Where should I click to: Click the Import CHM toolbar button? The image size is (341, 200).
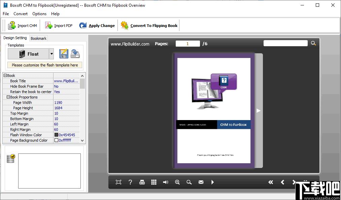(x=23, y=26)
